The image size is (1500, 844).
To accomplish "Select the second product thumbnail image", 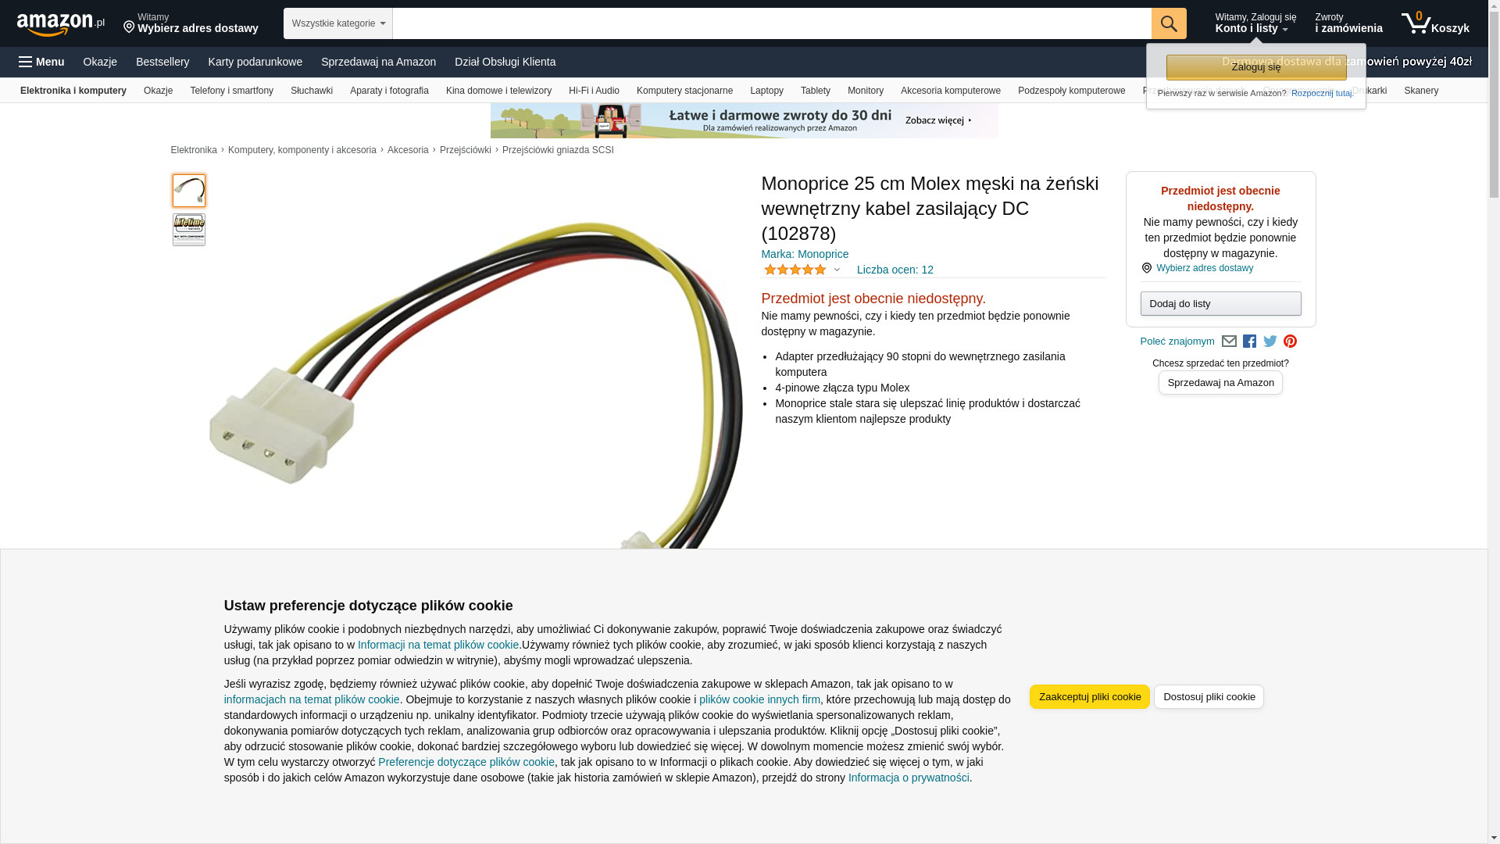I will pyautogui.click(x=189, y=230).
